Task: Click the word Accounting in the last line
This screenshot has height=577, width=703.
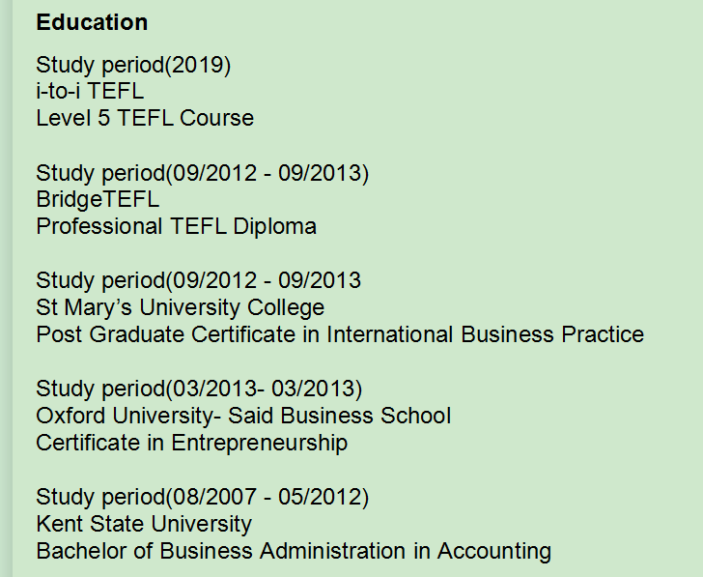Action: [x=493, y=552]
